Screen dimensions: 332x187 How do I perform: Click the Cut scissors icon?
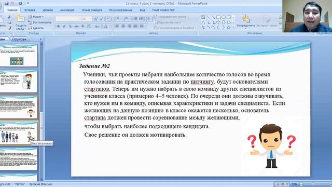click(9, 17)
